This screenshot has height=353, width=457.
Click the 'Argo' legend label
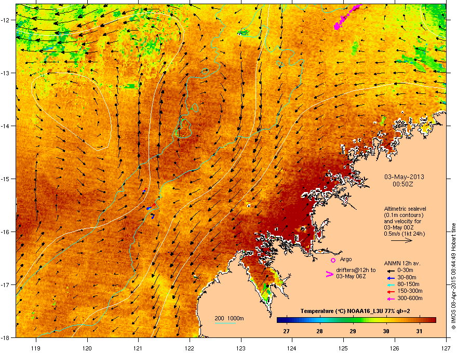[x=346, y=259]
